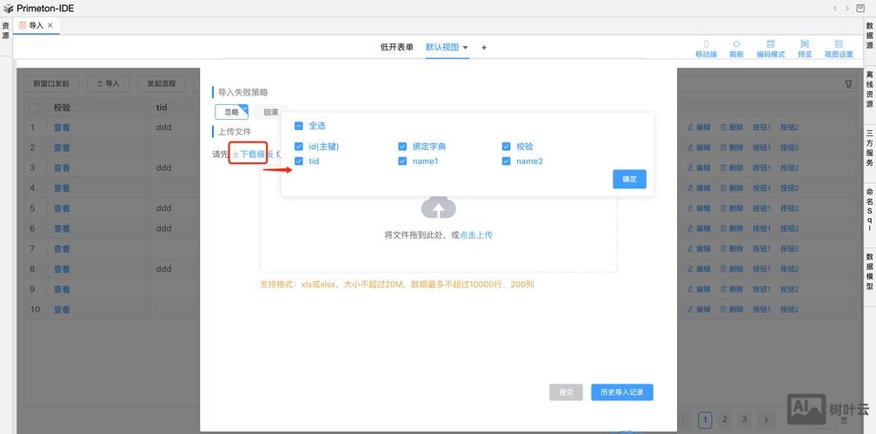Click the 发起流程 button

(161, 83)
